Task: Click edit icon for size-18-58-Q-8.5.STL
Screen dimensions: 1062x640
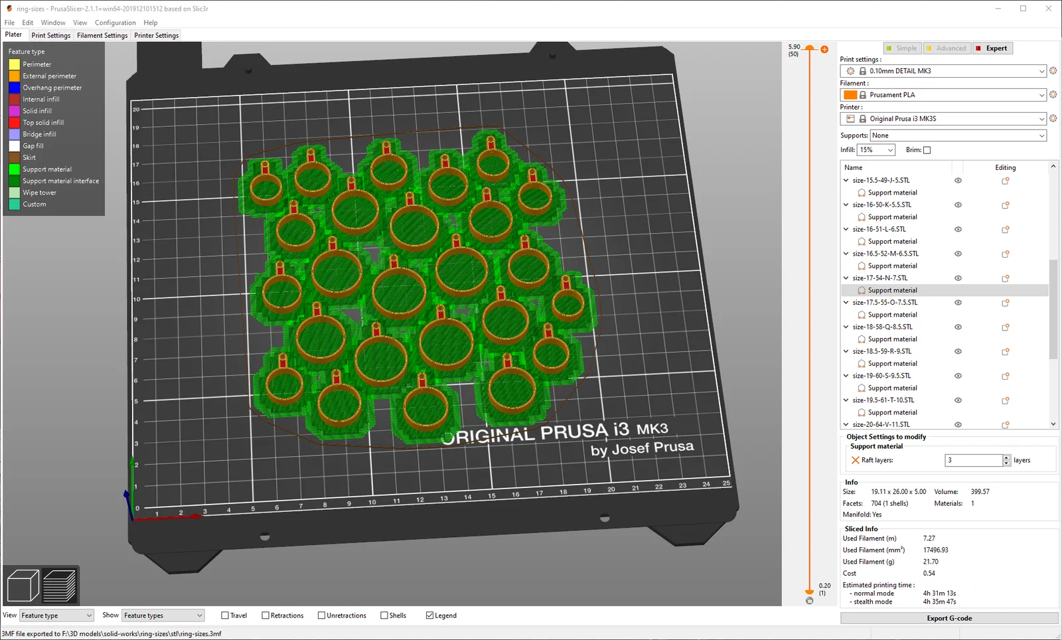Action: pyautogui.click(x=1006, y=327)
